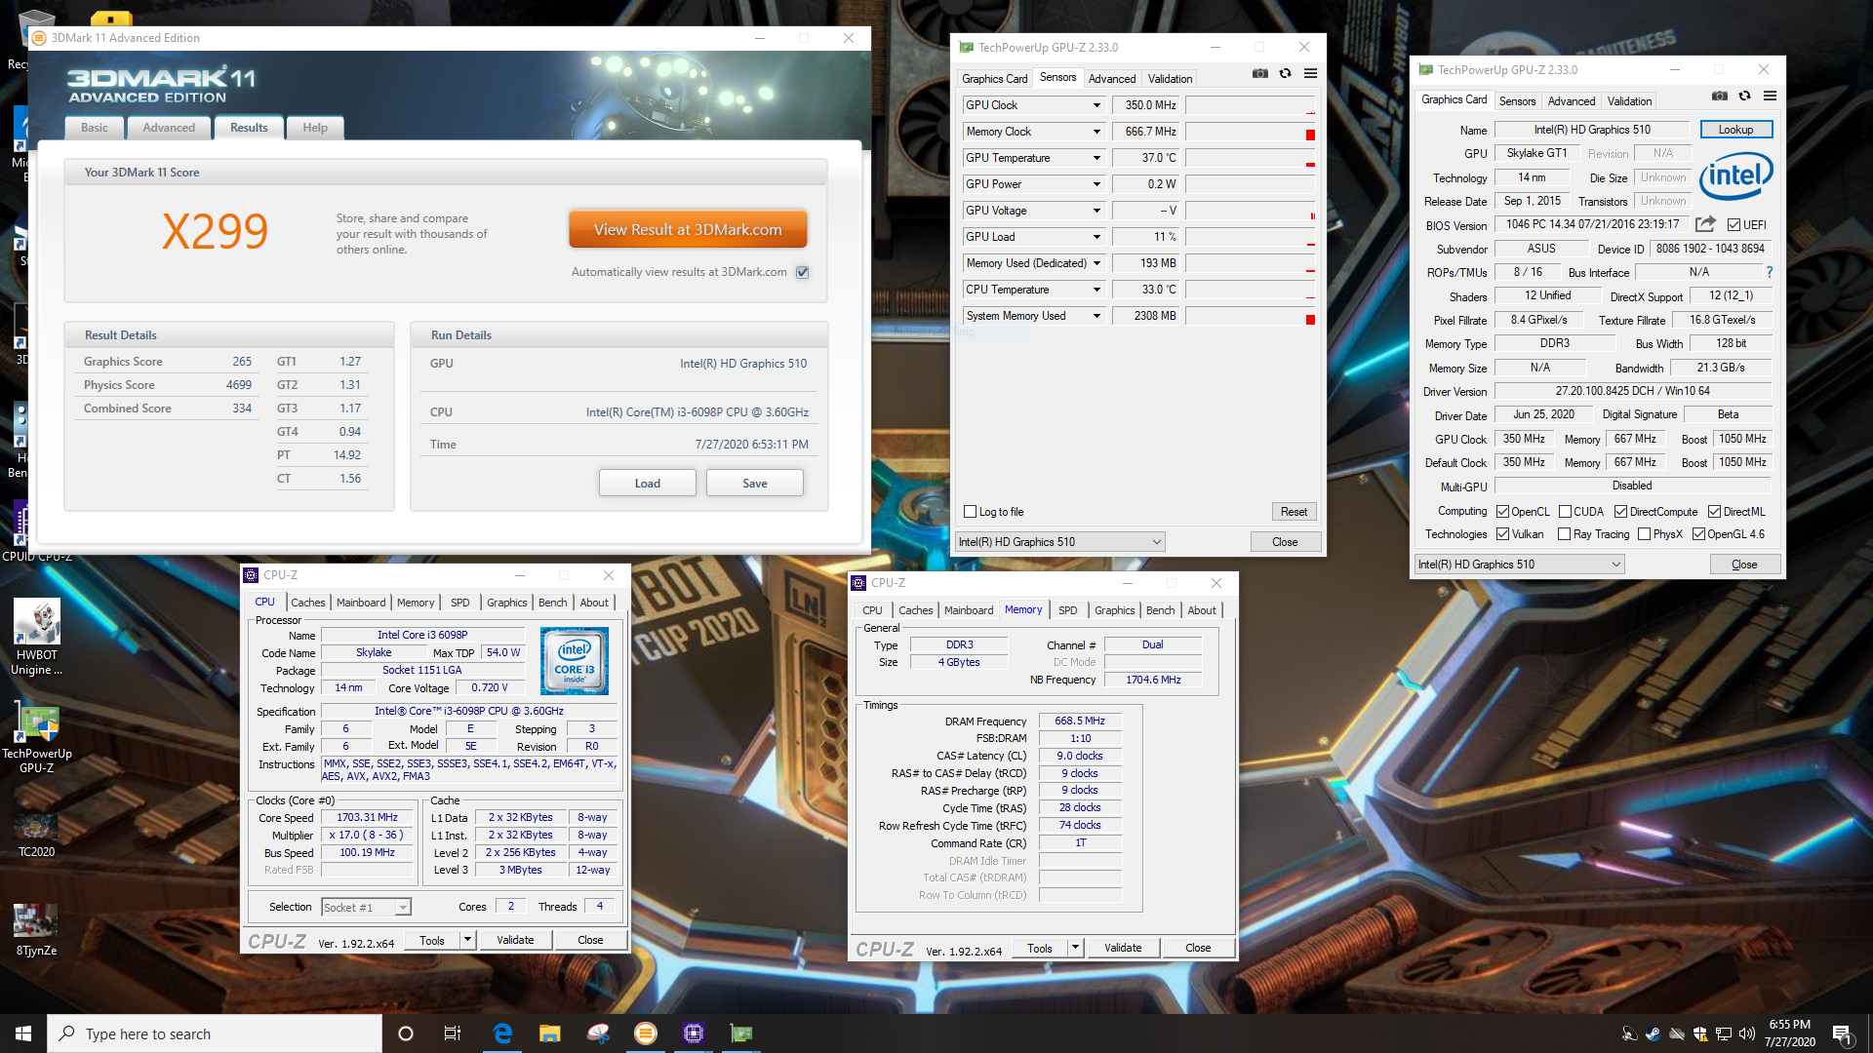Expand GPU Clock sensor dropdown
The height and width of the screenshot is (1053, 1873).
(1096, 105)
